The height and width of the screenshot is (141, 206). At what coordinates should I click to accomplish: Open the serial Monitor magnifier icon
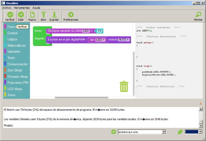point(199,15)
